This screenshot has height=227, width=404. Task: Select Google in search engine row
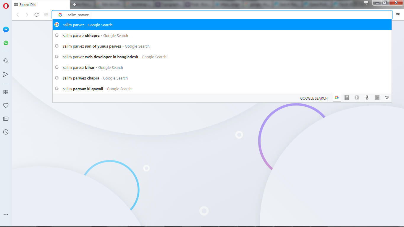(337, 98)
